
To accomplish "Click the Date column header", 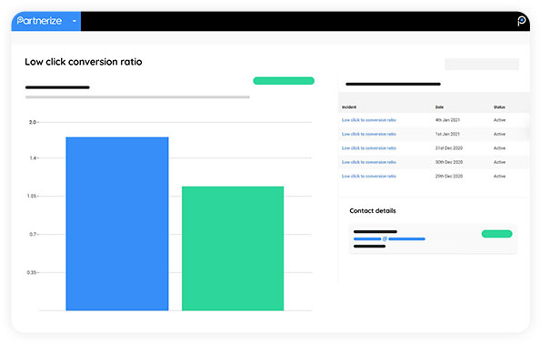I will pos(439,107).
